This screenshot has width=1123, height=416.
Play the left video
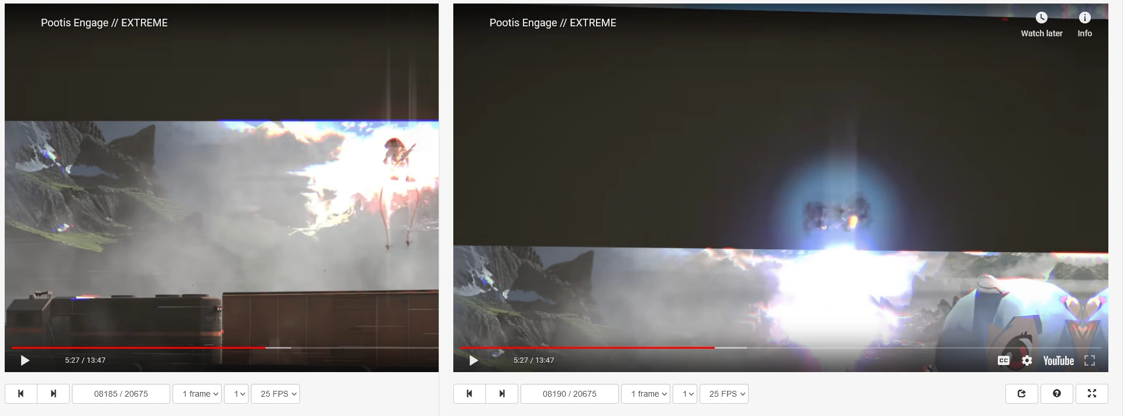(x=25, y=360)
